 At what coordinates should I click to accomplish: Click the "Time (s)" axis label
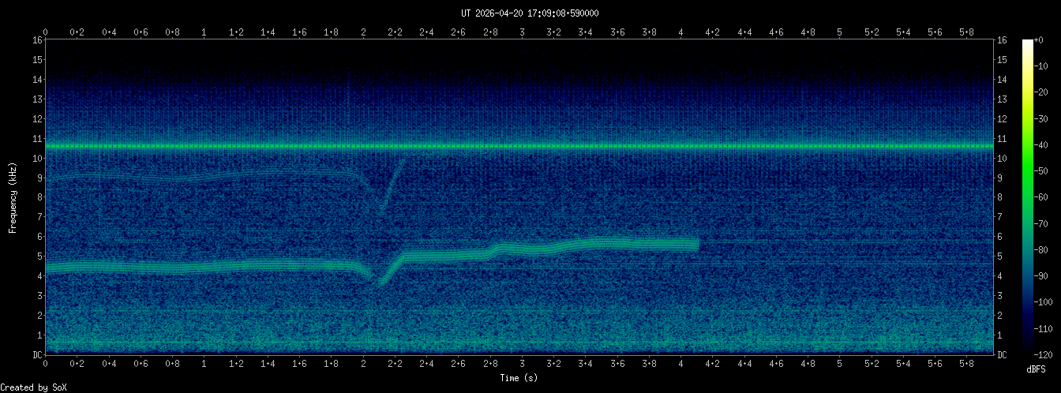pyautogui.click(x=519, y=378)
